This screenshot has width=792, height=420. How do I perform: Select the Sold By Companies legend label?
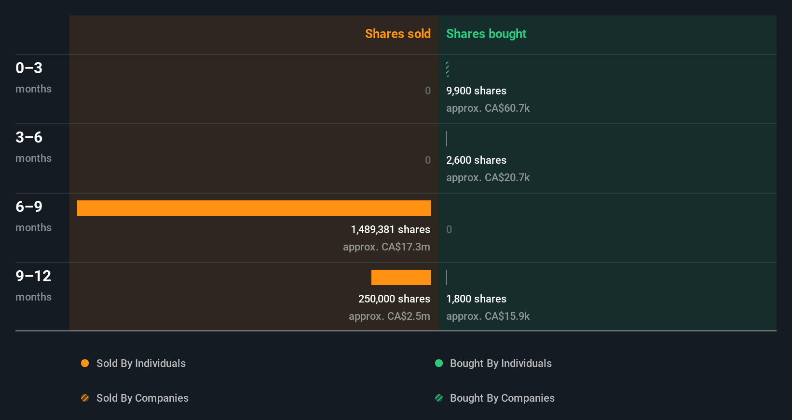[x=142, y=398]
